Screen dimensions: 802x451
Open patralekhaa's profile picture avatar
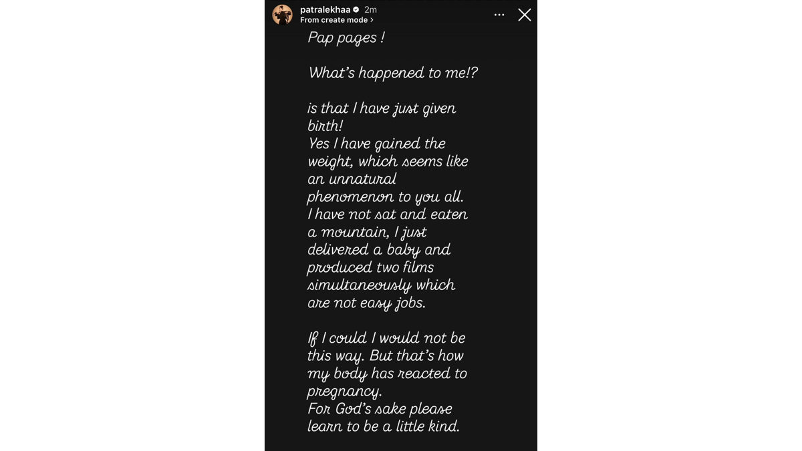point(282,14)
